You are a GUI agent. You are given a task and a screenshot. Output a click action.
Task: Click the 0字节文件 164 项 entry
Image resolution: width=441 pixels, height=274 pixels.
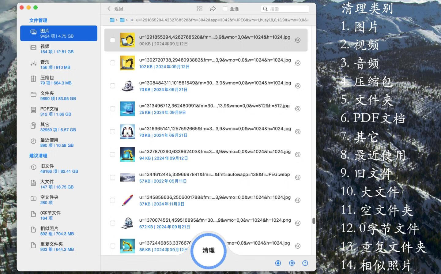coord(59,216)
